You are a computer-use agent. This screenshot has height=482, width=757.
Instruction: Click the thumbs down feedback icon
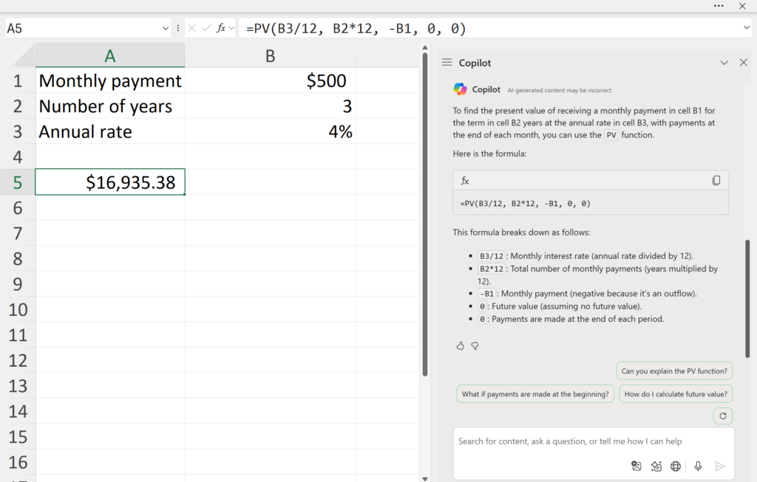pos(475,345)
